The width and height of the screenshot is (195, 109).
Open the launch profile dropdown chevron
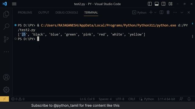(x=155, y=12)
